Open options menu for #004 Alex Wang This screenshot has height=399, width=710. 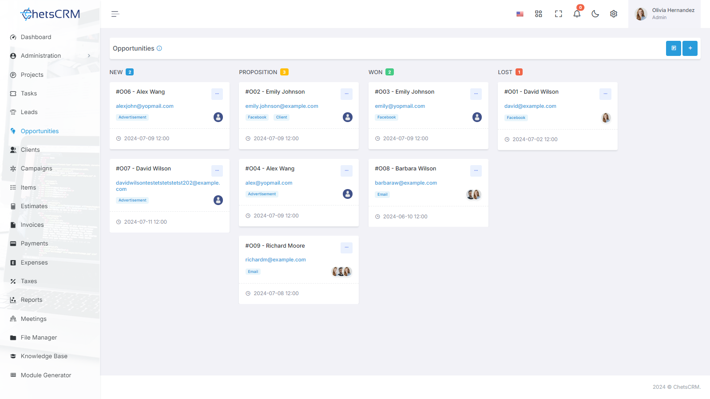346,170
